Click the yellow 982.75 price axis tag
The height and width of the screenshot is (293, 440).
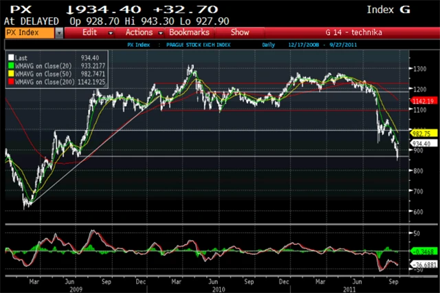pos(419,133)
